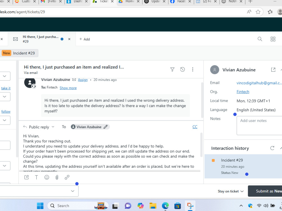The width and height of the screenshot is (282, 211).
Task: Edit recipient with pencil icon next to Vivian Azubuine
Action: (105, 127)
